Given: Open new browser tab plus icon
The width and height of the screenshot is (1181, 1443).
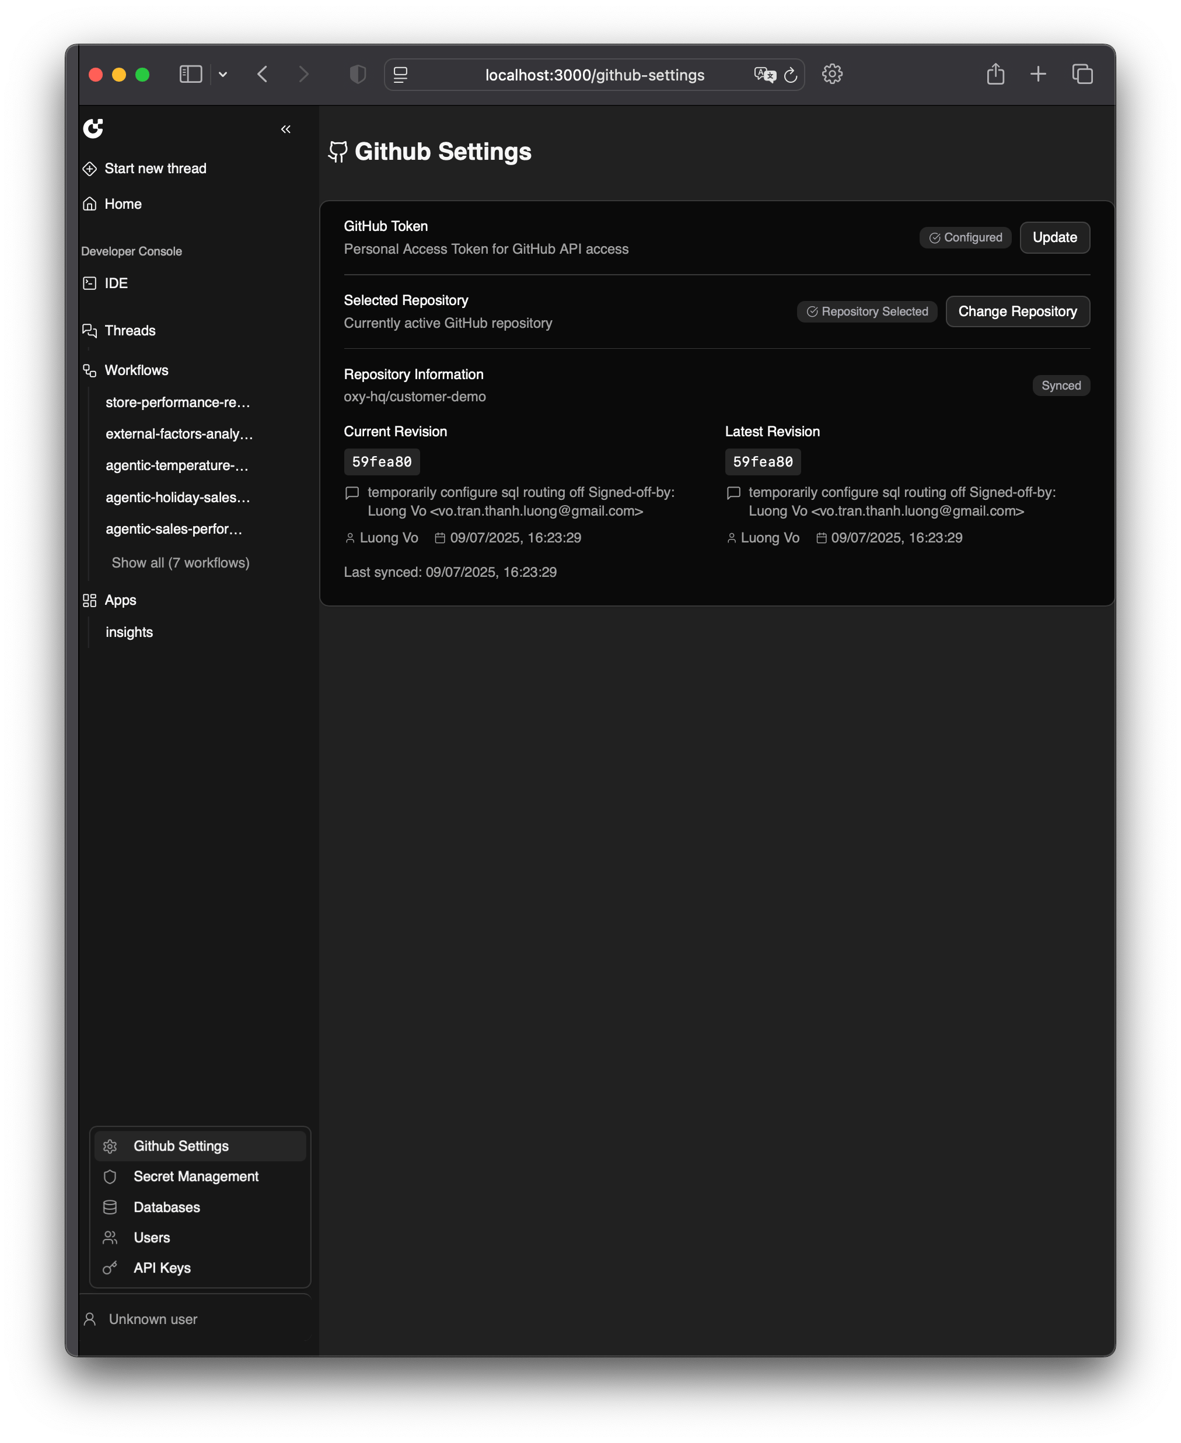Looking at the screenshot, I should pyautogui.click(x=1038, y=74).
